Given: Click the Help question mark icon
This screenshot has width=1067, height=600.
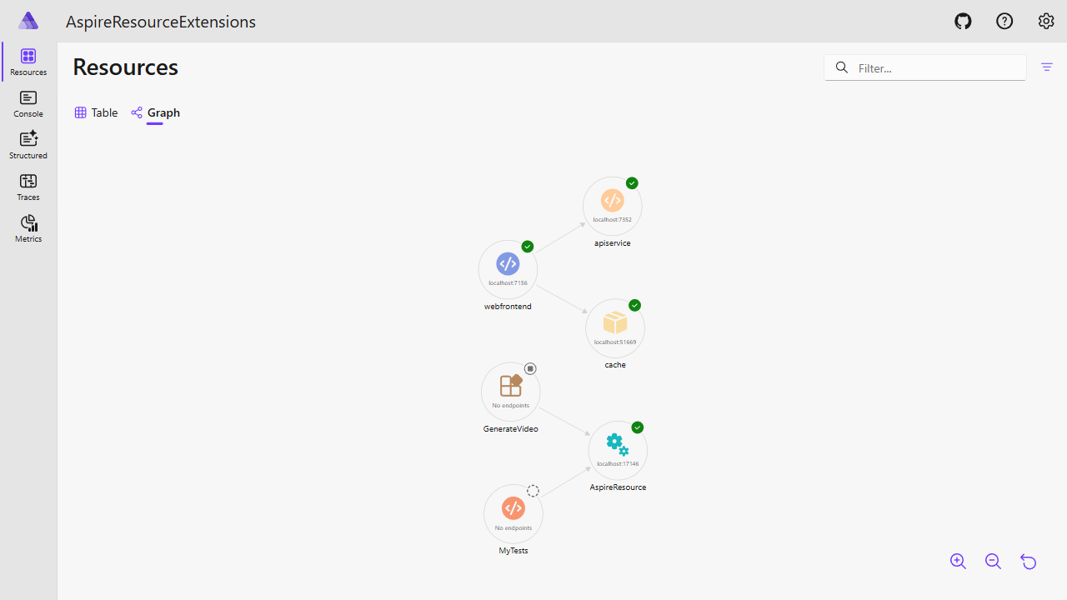Looking at the screenshot, I should tap(1004, 22).
